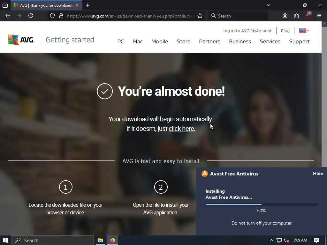
Task: Open the Windows Start button
Action: (x=6, y=240)
